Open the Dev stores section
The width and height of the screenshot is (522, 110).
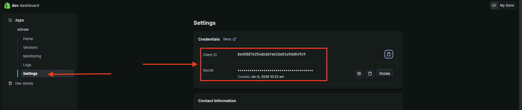tap(24, 83)
